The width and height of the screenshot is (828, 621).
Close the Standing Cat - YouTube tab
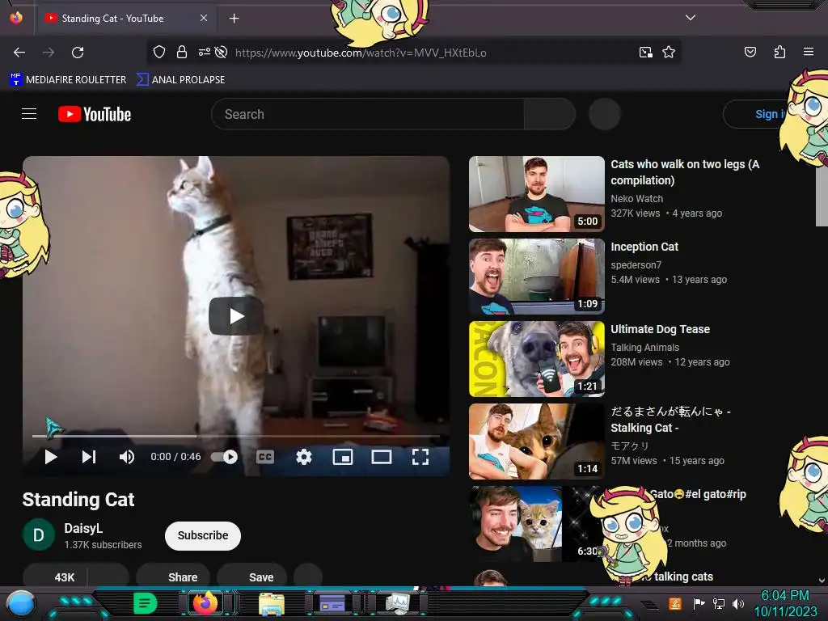(204, 18)
